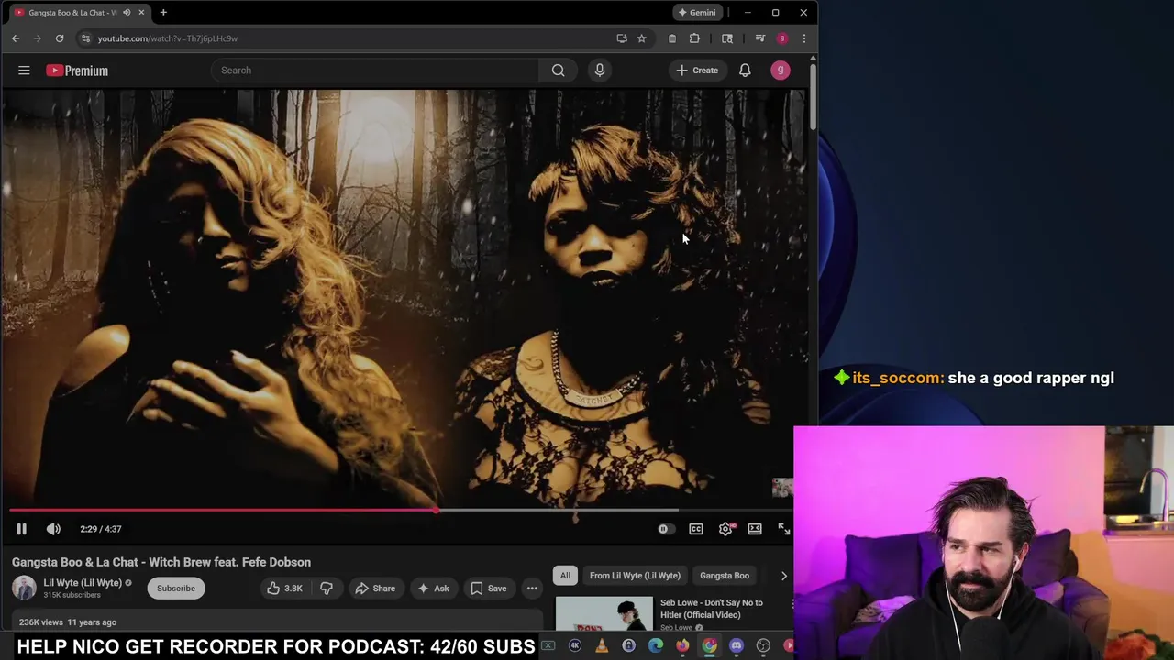Select the Gangsta Boo chip
The image size is (1174, 660).
point(725,576)
